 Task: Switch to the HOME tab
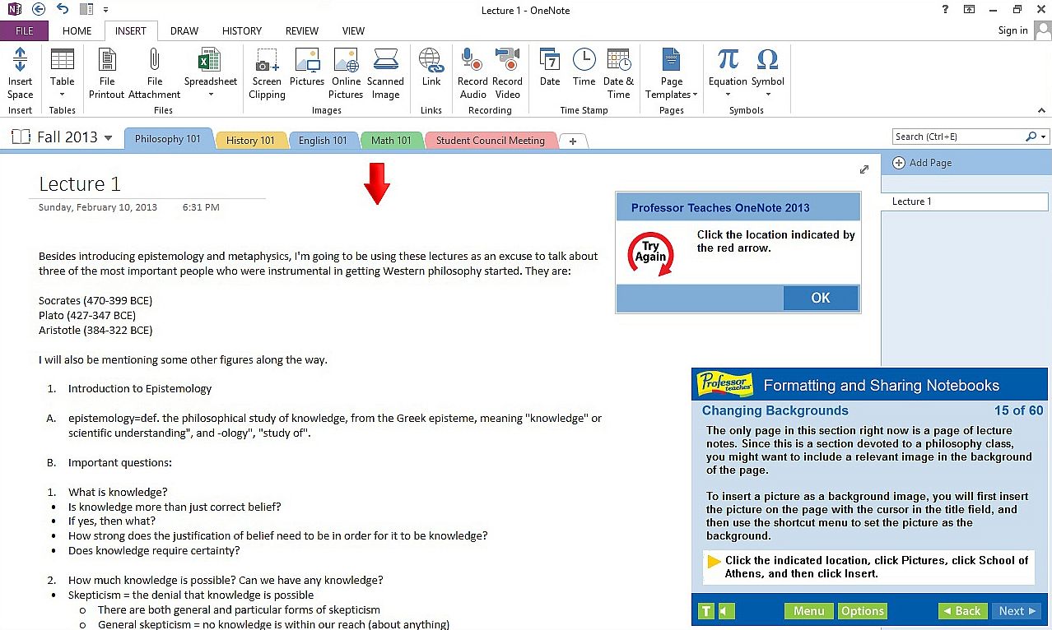coord(77,30)
